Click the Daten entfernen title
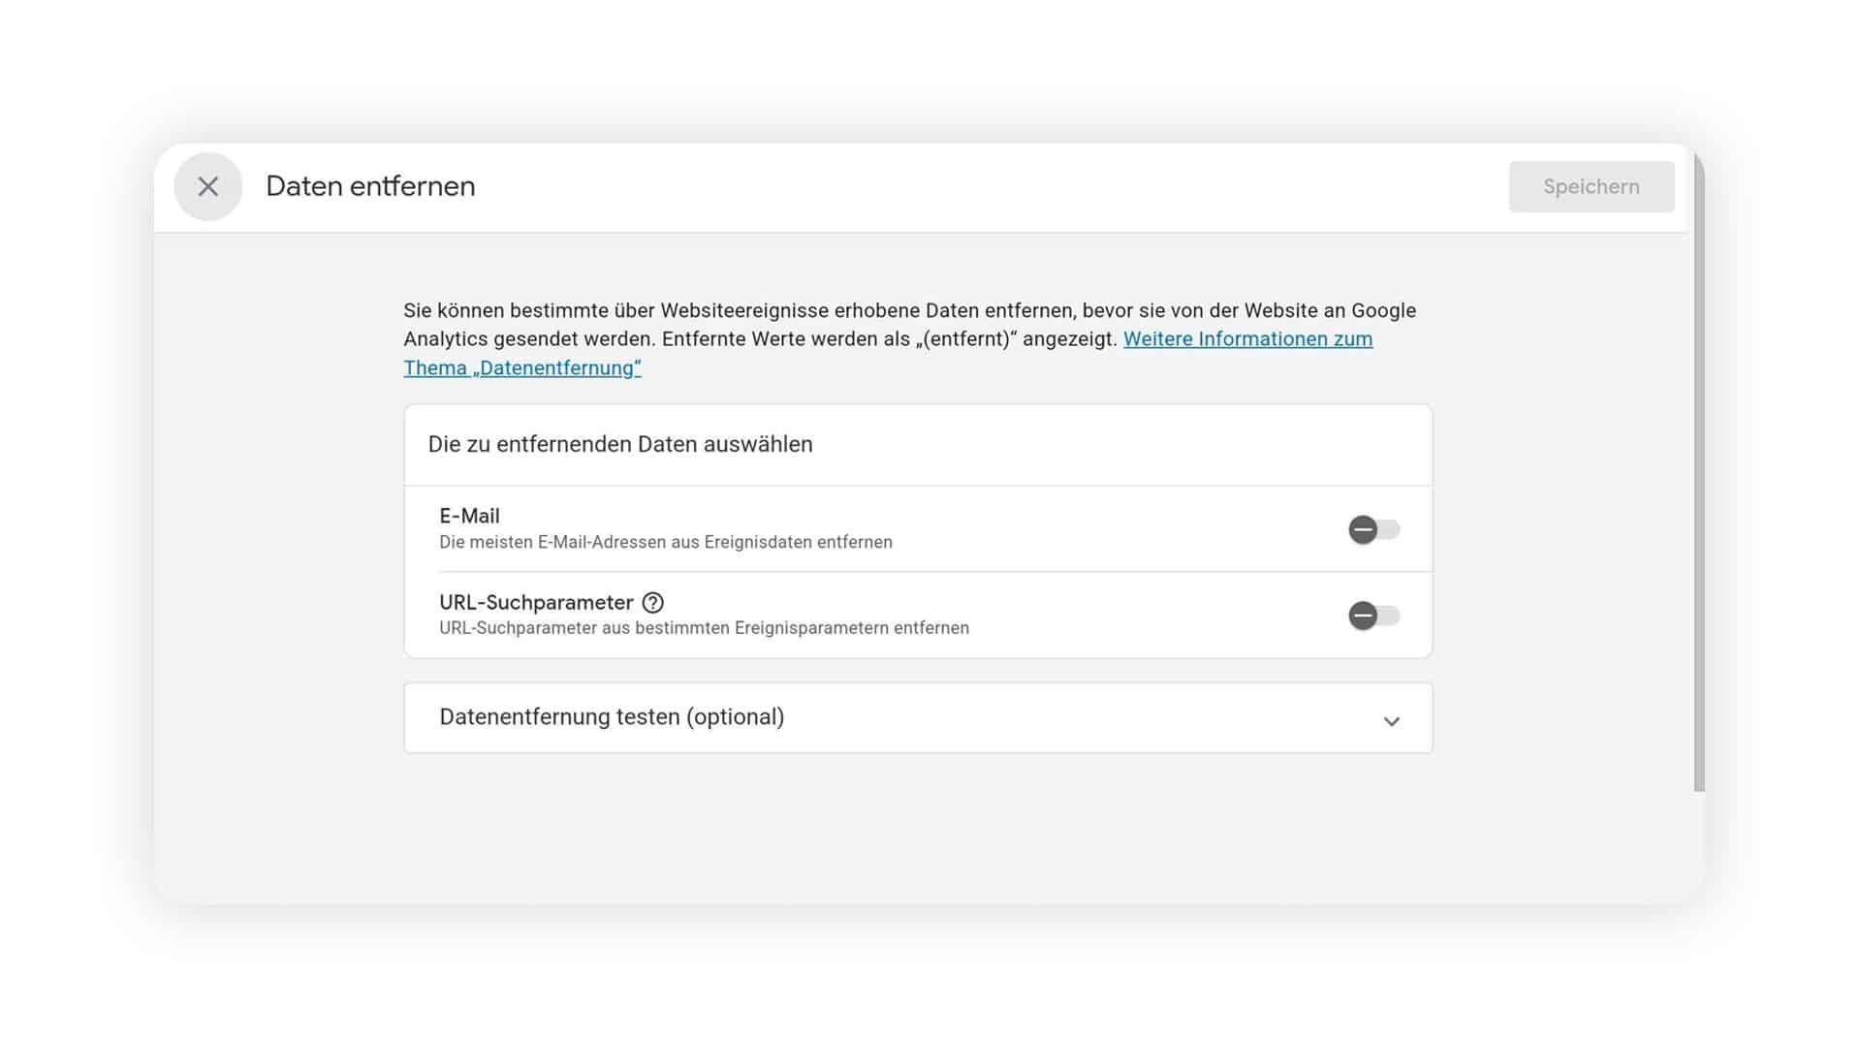 370,186
